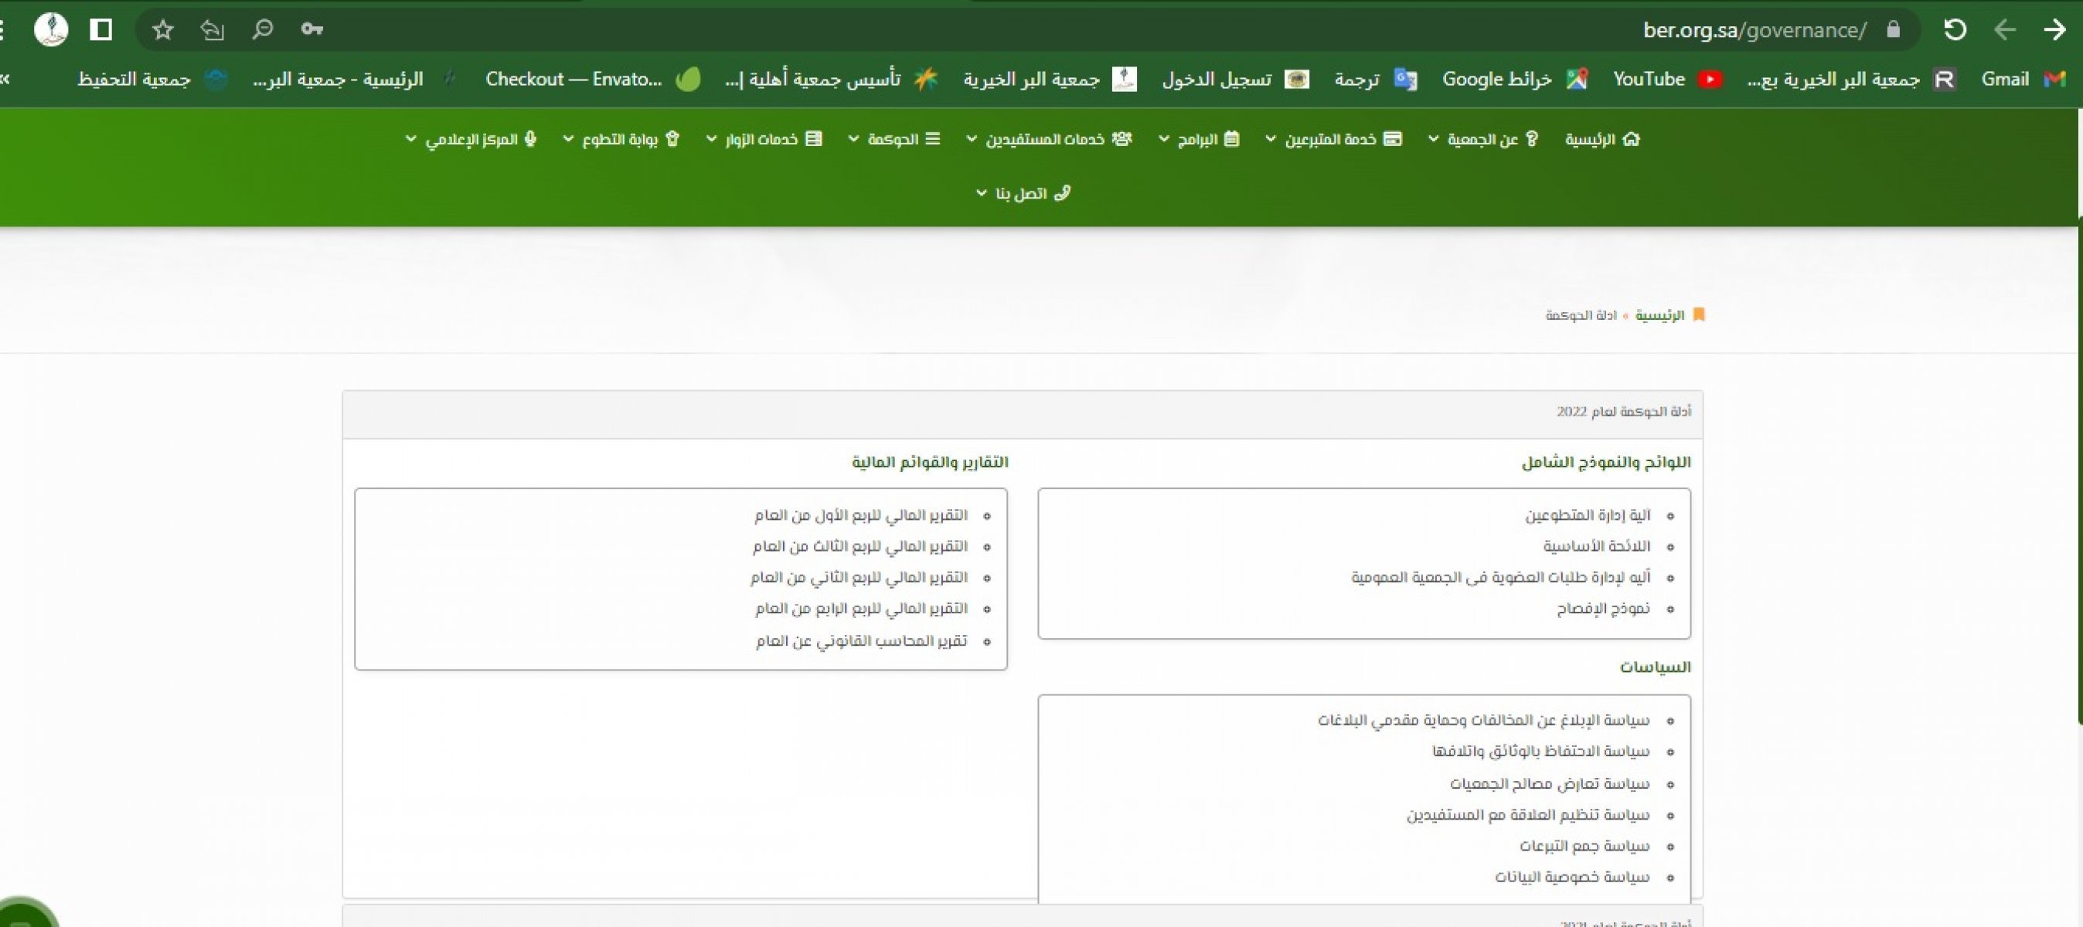Open the browser profile avatar icon
2083x927 pixels.
tap(51, 30)
